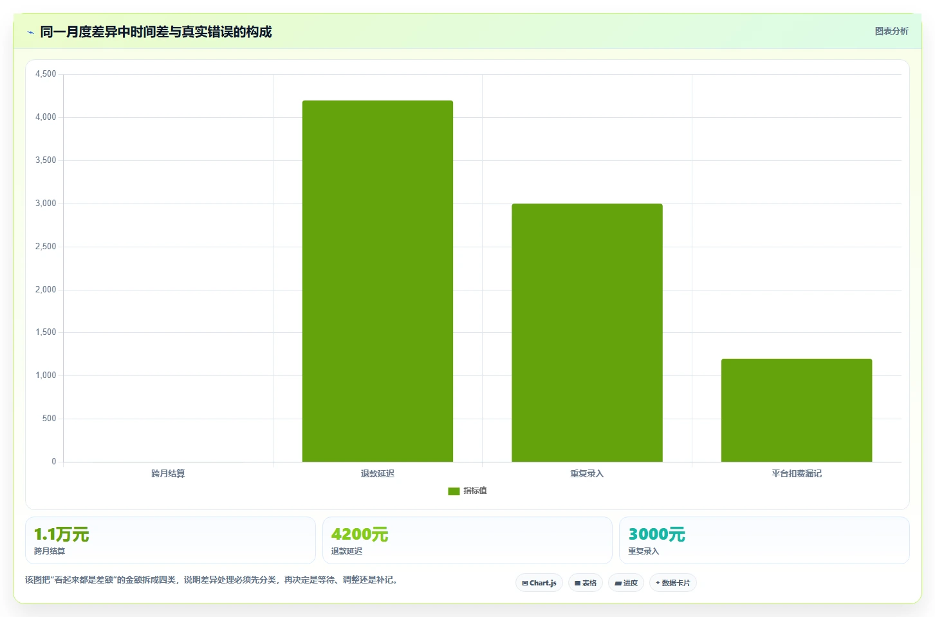Image resolution: width=935 pixels, height=617 pixels.
Task: Click the 3,500 y-axis value
Action: (46, 160)
